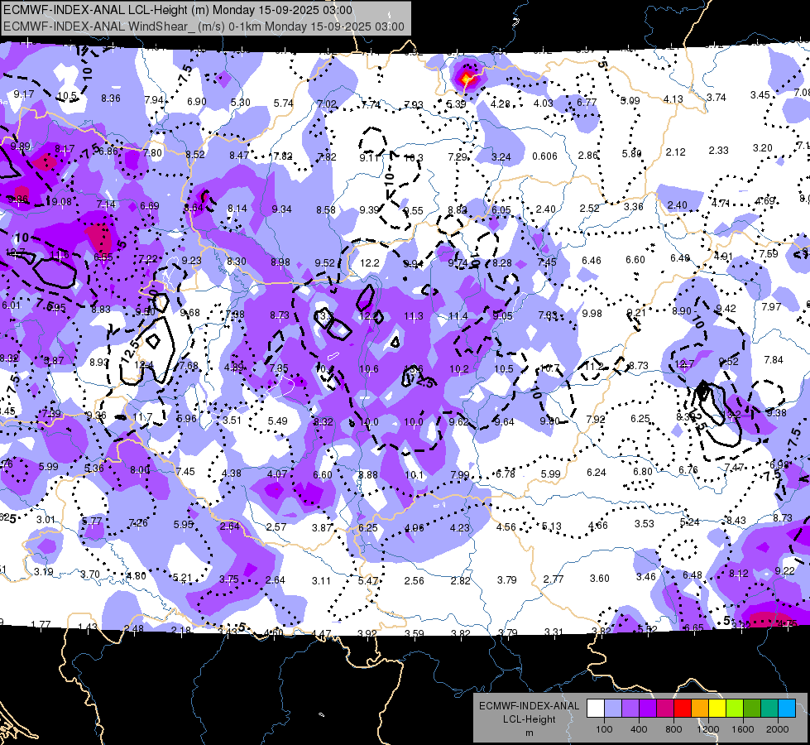Click the dark green legend swatch
Image resolution: width=810 pixels, height=745 pixels.
[752, 709]
